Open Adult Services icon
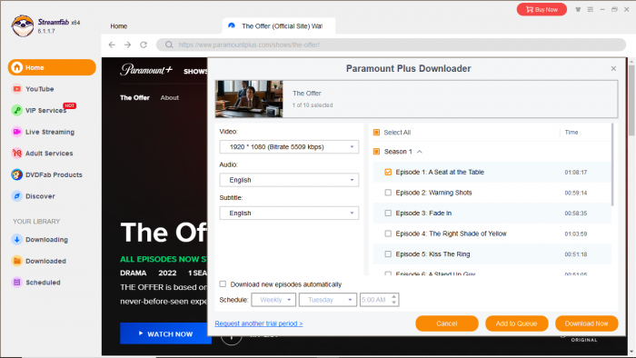The width and height of the screenshot is (636, 358). click(x=16, y=154)
